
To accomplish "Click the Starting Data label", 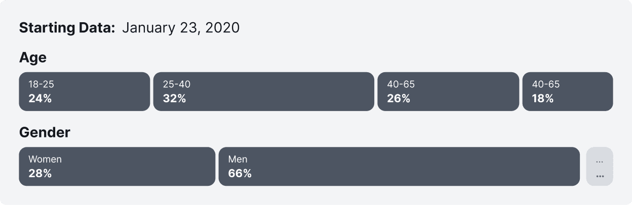I will pyautogui.click(x=67, y=28).
